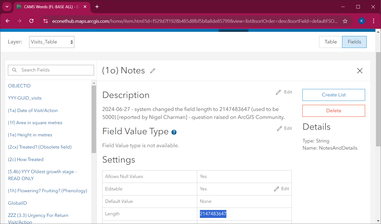Click the K profile avatar icon
Viewport: 381px width, 224px height.
click(362, 21)
